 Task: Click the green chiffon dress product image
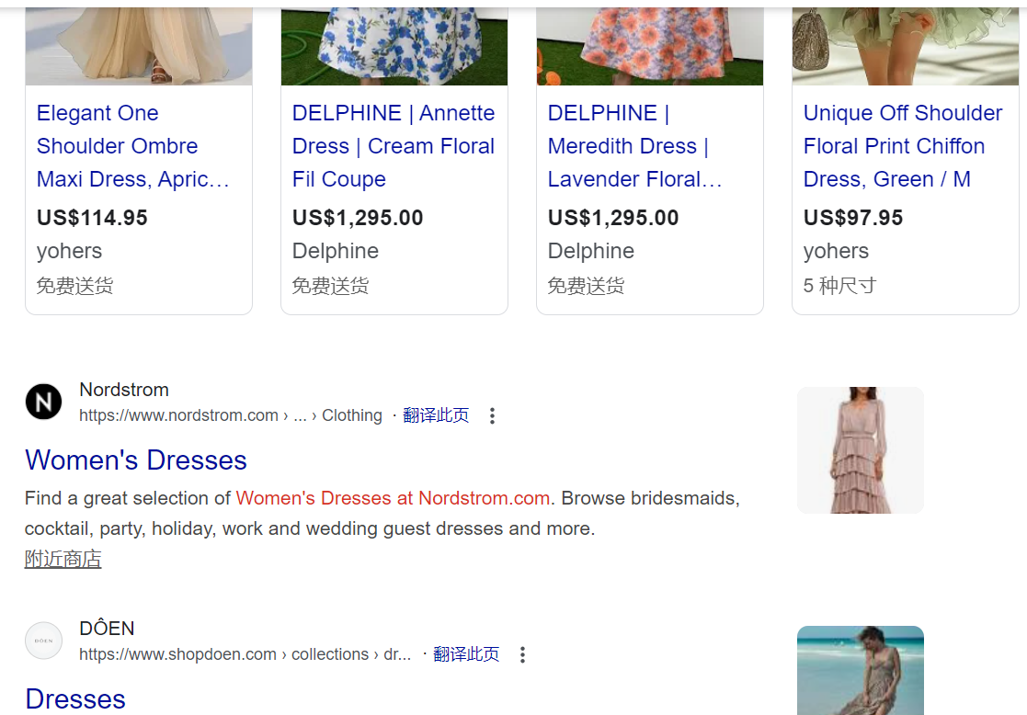(x=905, y=46)
